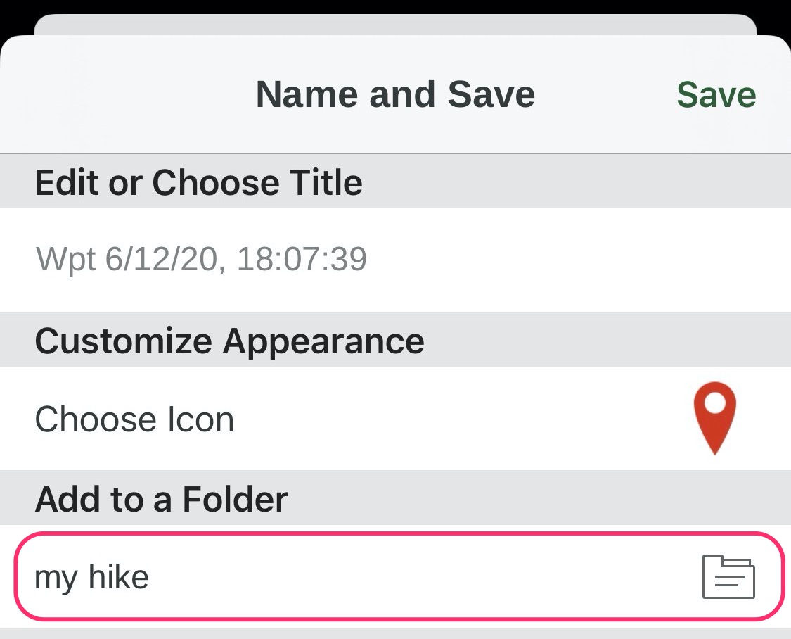Select the "my hike" folder name

tap(92, 578)
